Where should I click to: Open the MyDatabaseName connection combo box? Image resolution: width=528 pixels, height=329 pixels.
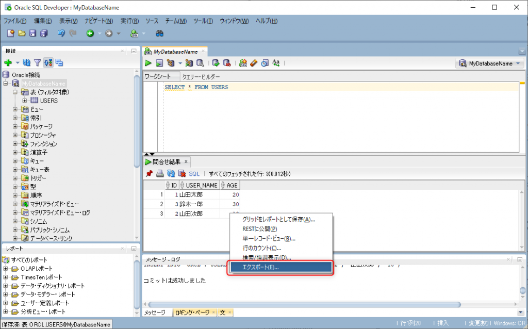tap(490, 63)
